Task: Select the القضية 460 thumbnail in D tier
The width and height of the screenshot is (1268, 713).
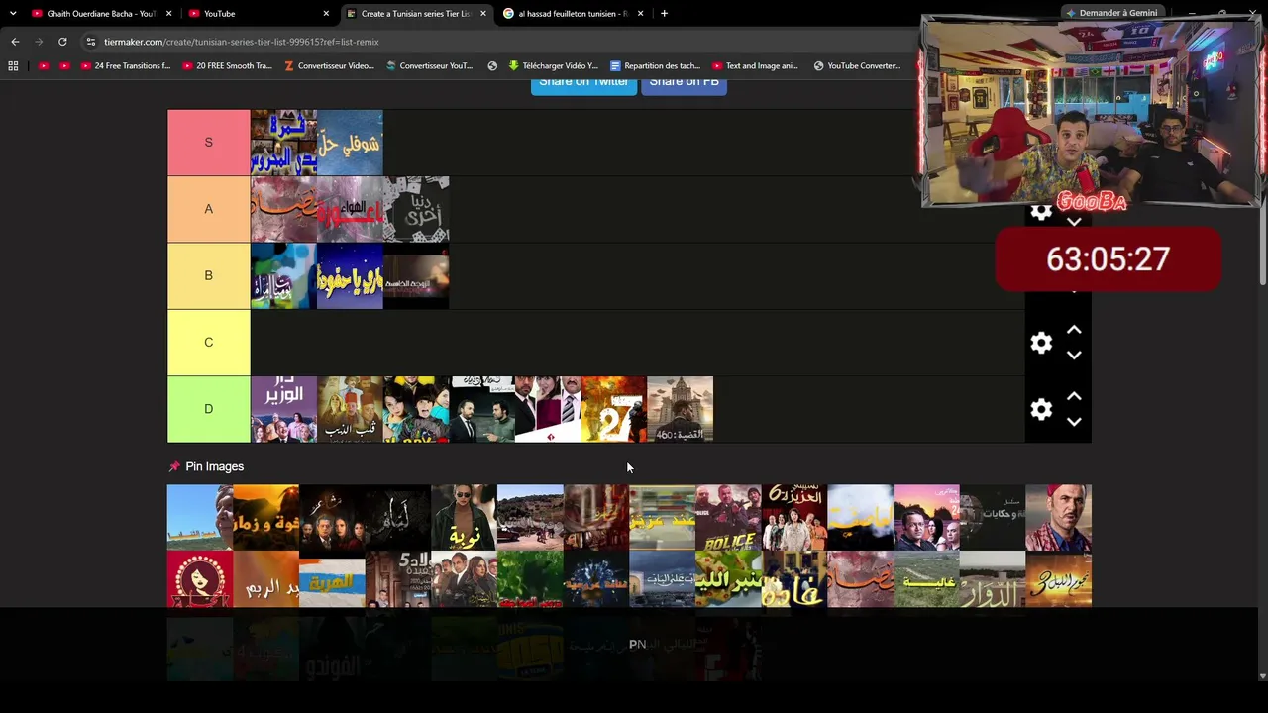Action: coord(680,409)
